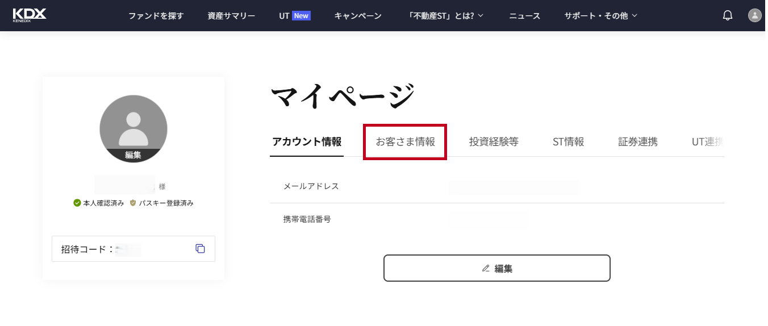Open the user account avatar menu

coord(754,15)
